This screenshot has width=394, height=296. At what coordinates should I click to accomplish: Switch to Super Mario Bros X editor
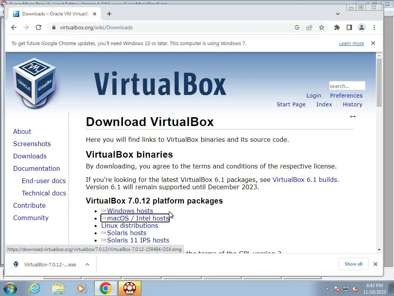[x=130, y=288]
